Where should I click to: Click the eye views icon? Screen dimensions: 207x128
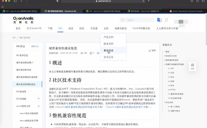point(82,53)
